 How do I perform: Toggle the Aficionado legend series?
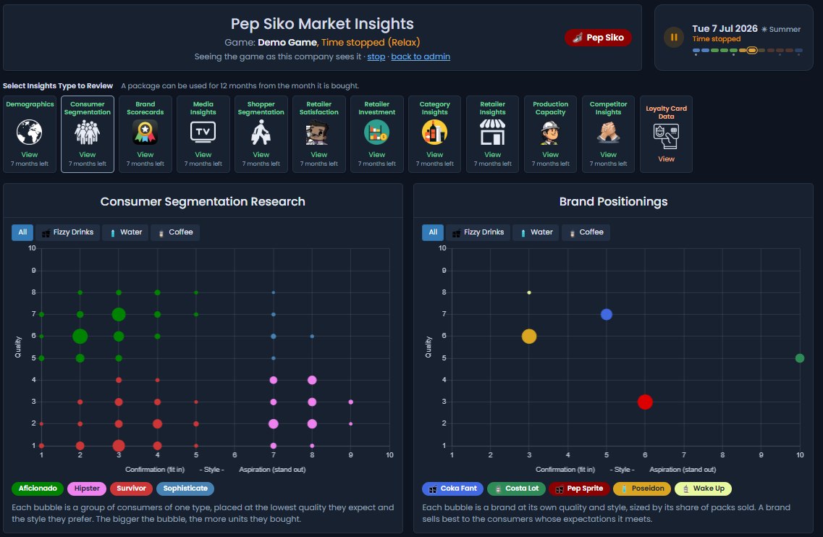click(38, 489)
